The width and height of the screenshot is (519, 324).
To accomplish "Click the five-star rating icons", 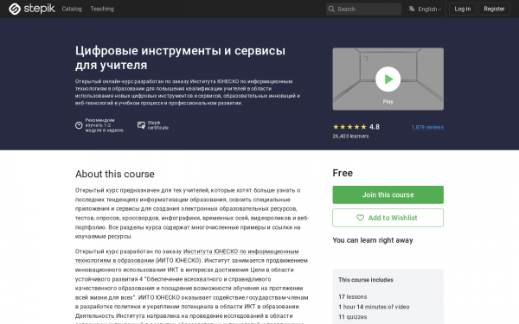I will coord(349,127).
